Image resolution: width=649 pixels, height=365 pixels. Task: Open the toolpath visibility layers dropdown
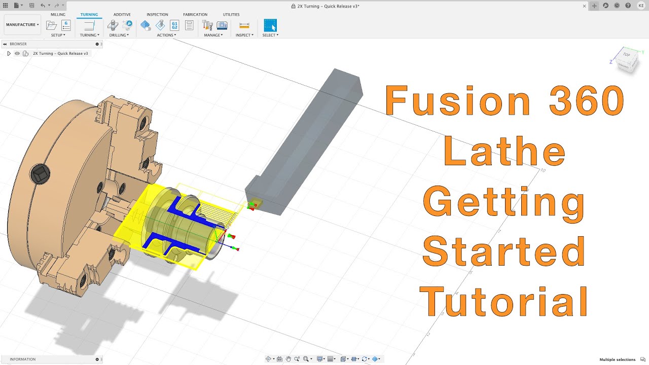coord(354,359)
